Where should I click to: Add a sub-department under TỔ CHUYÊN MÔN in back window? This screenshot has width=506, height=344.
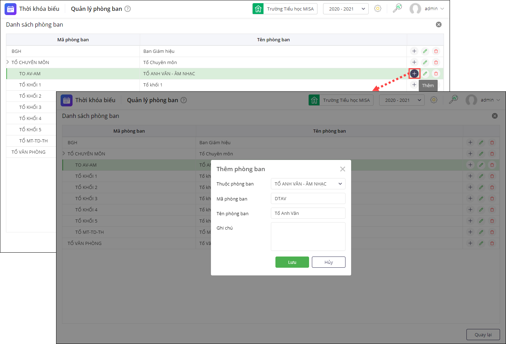[x=414, y=62]
